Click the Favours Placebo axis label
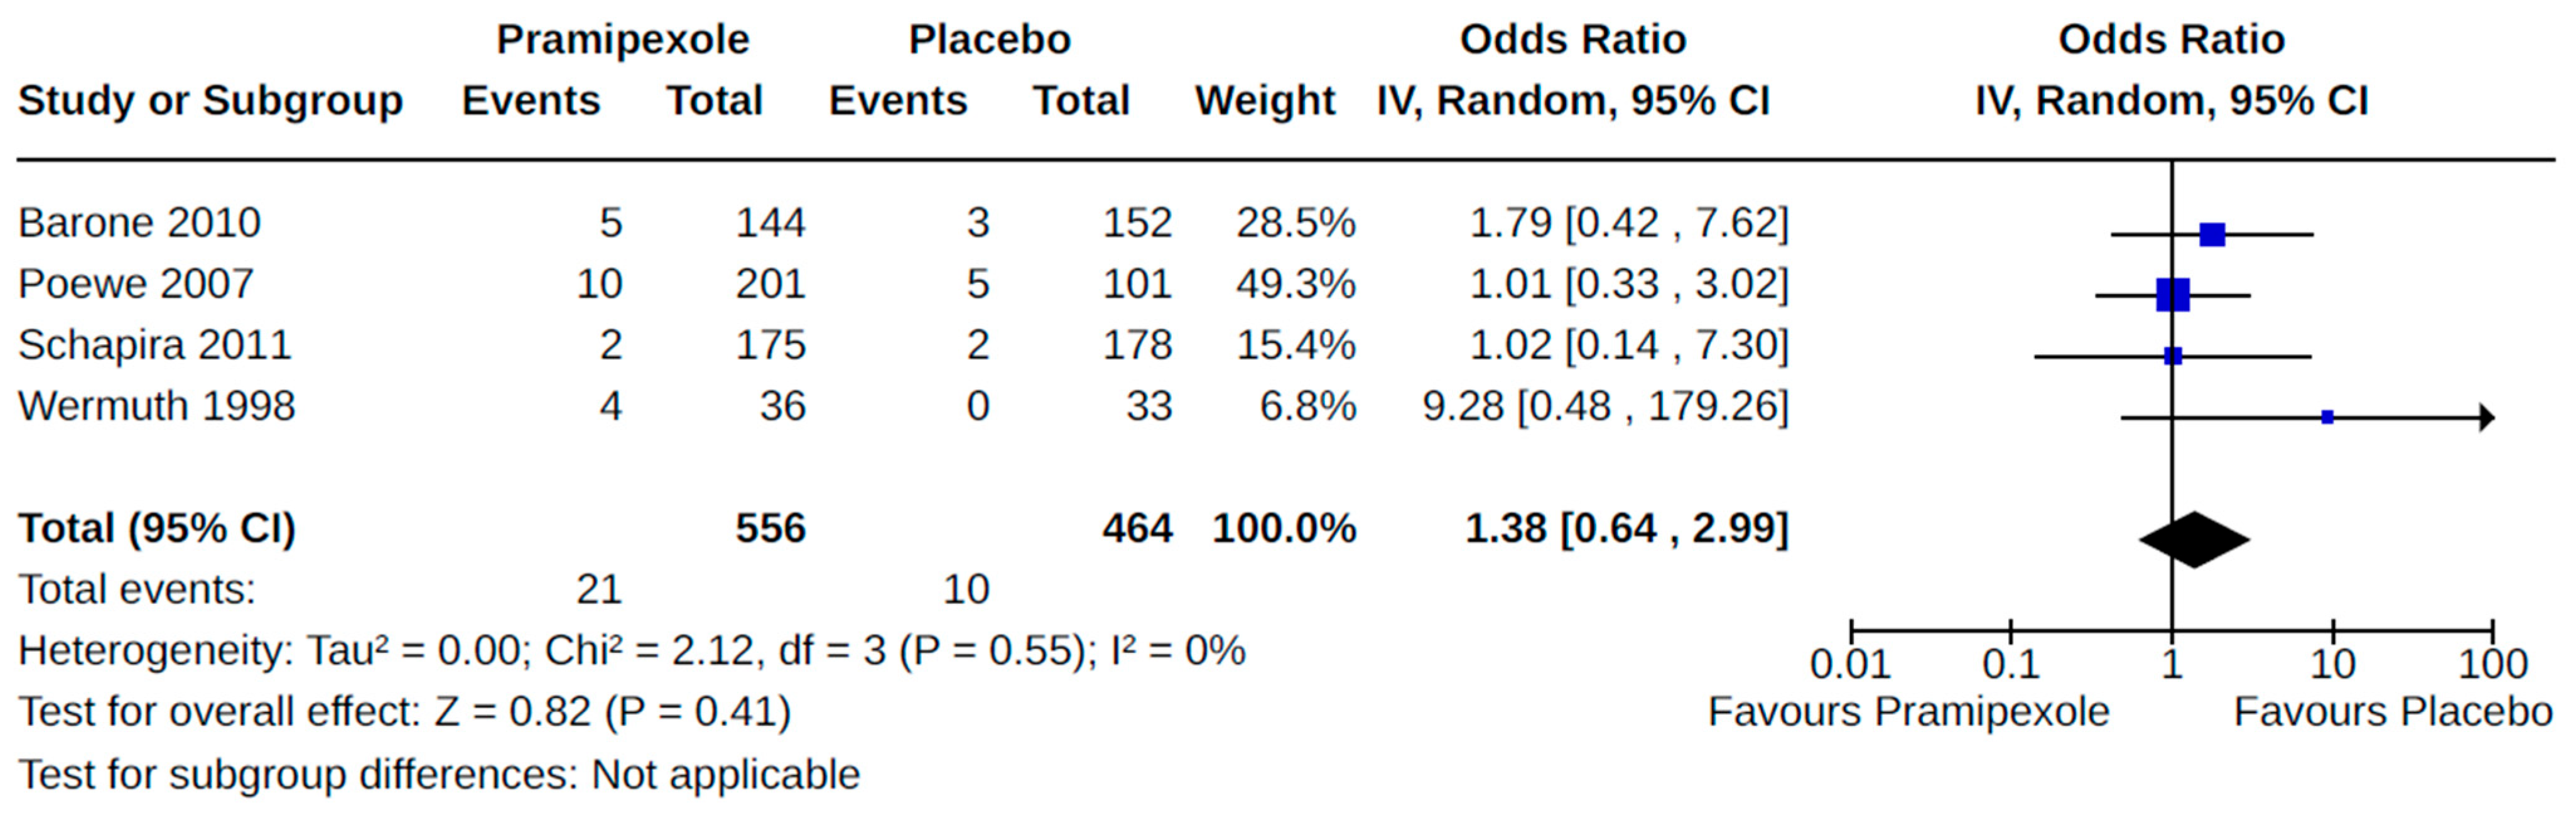The image size is (2576, 820). point(2393,712)
